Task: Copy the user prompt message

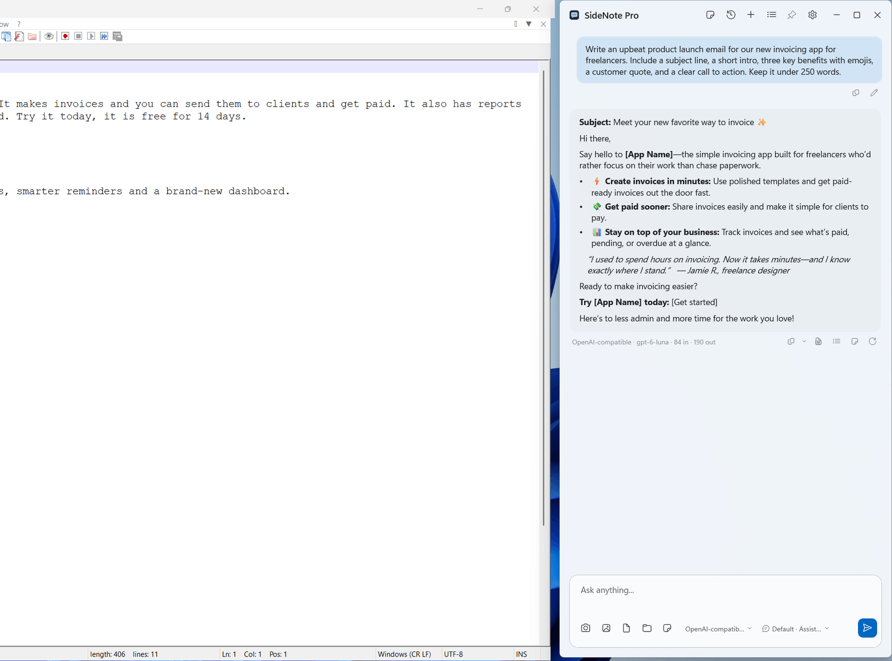Action: (x=856, y=93)
